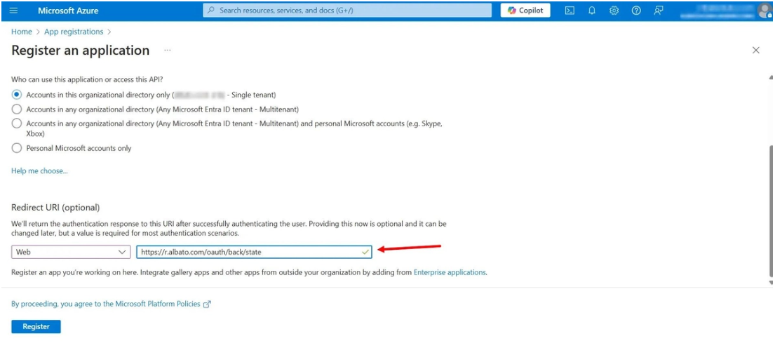Send feedback using the feedback icon

[659, 11]
